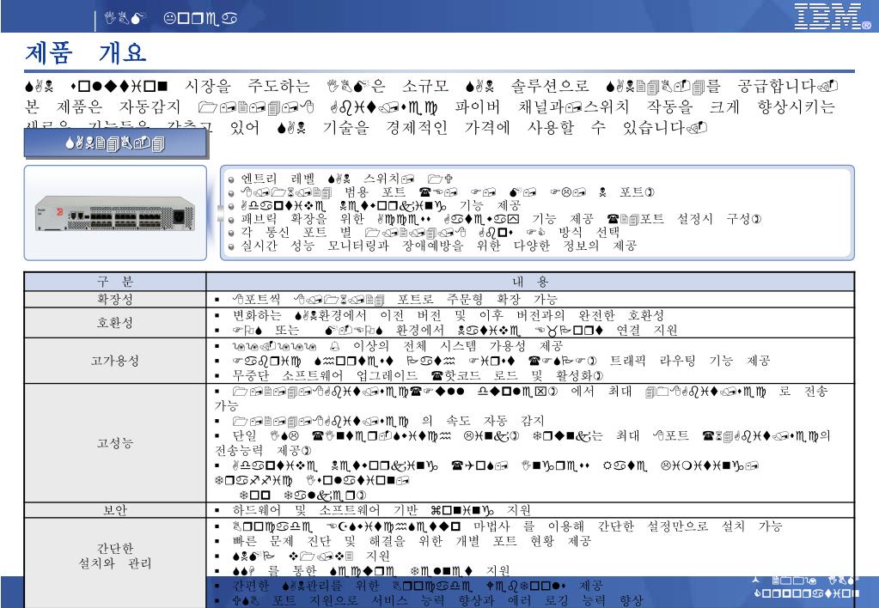Click the slide title '제품 개요'
Screen dimensions: 879x608
pyautogui.click(x=86, y=52)
